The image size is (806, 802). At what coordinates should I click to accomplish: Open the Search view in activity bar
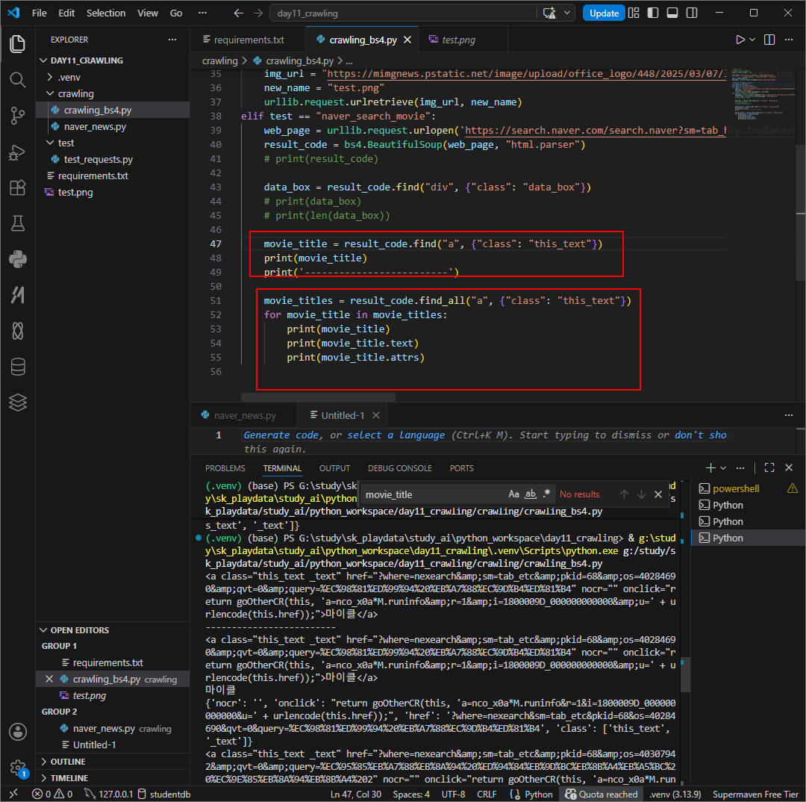(x=17, y=80)
